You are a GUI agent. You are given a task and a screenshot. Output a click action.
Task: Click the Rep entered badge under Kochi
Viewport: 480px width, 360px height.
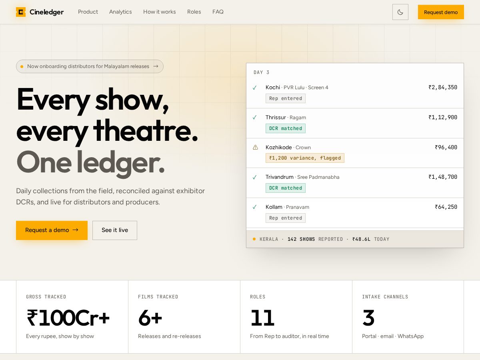click(x=286, y=98)
